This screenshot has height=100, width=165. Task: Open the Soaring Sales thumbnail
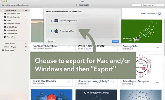click(142, 31)
